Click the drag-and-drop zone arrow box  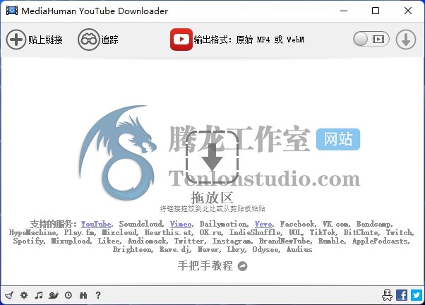[212, 157]
